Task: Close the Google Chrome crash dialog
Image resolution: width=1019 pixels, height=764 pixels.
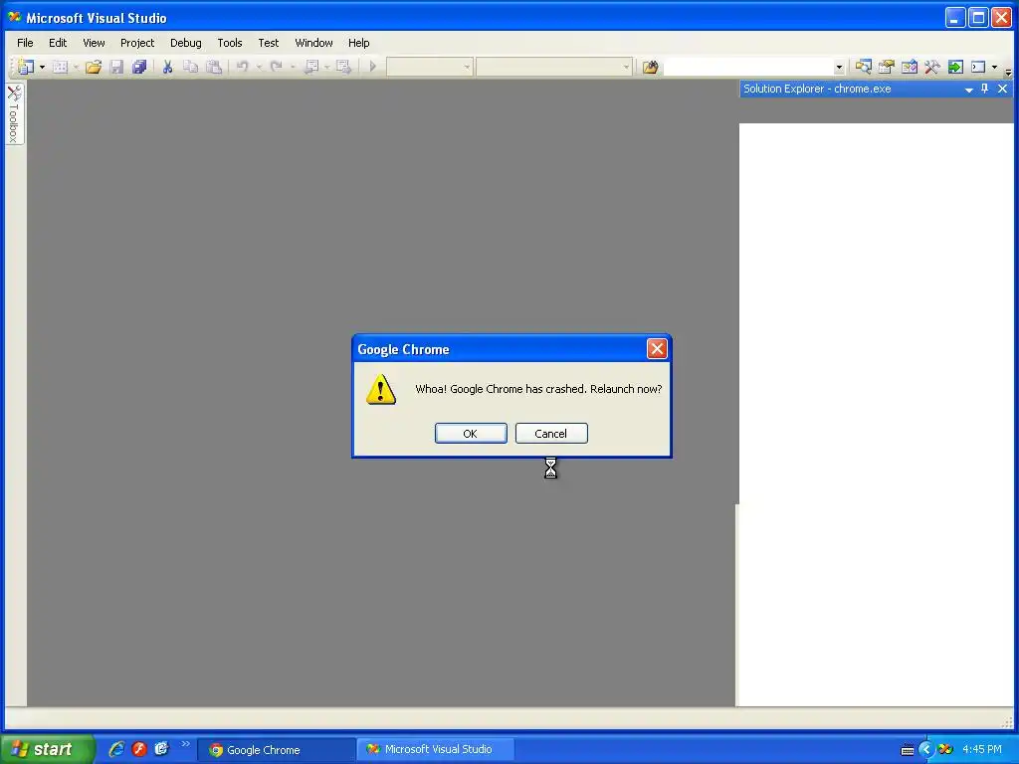Action: [657, 349]
